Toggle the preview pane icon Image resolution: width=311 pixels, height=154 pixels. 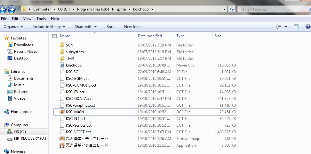[297, 27]
